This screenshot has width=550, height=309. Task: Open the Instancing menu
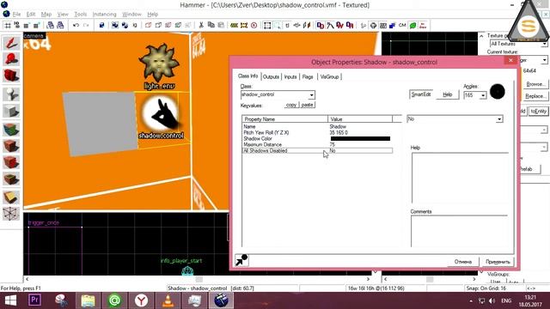104,15
